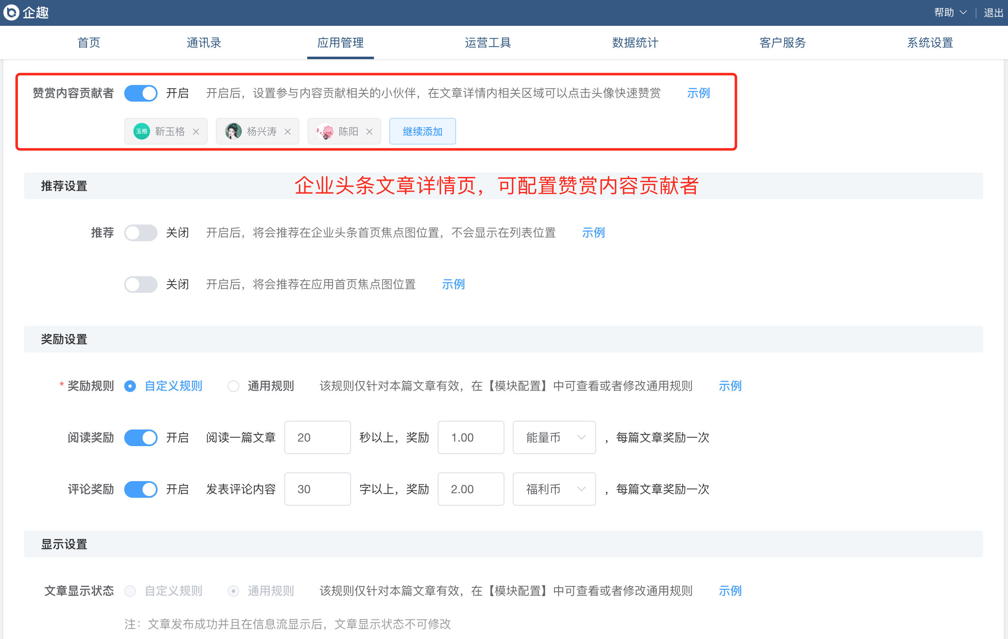The image size is (1008, 639).
Task: Turn off the 阅读奖励 switch
Action: tap(140, 437)
